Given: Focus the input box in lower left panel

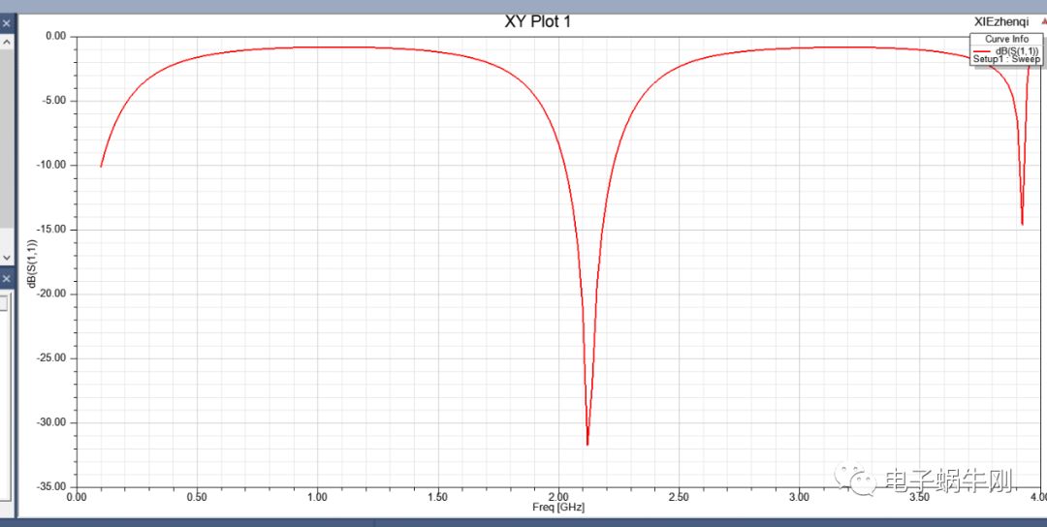Looking at the screenshot, I should [4, 303].
